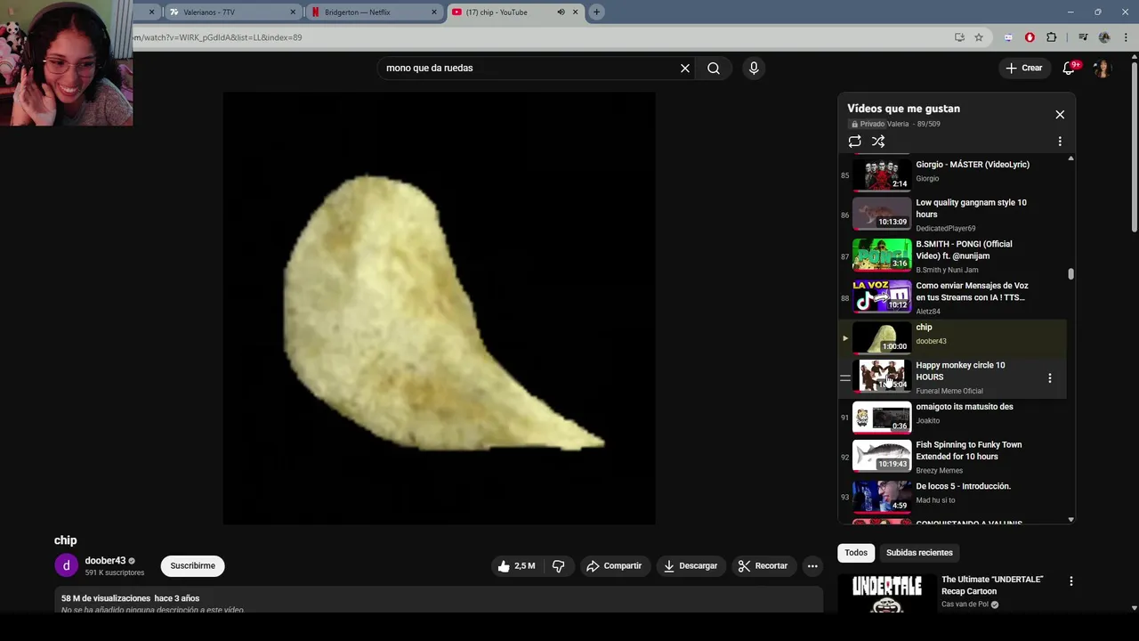The width and height of the screenshot is (1139, 641).
Task: Play Giorgio MÁSTER VideoLyric from playlist
Action: pos(952,173)
